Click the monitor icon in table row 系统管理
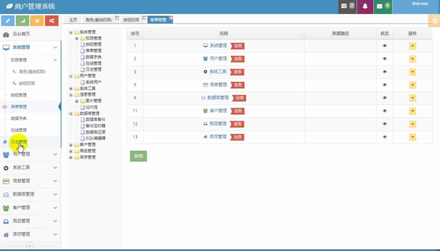The height and width of the screenshot is (251, 440). click(x=206, y=45)
